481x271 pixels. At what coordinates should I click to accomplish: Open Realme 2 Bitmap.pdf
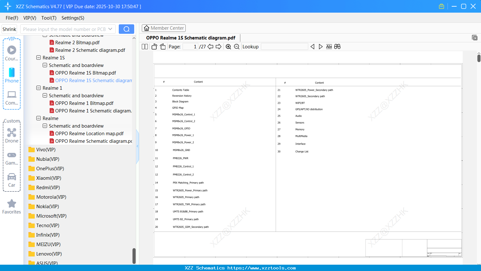(x=77, y=43)
